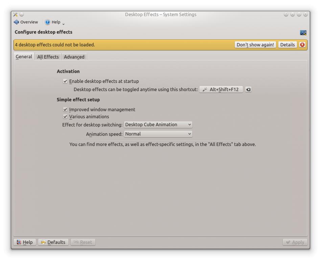The width and height of the screenshot is (321, 260).
Task: Show Details for the unloaded effects
Action: (x=287, y=45)
